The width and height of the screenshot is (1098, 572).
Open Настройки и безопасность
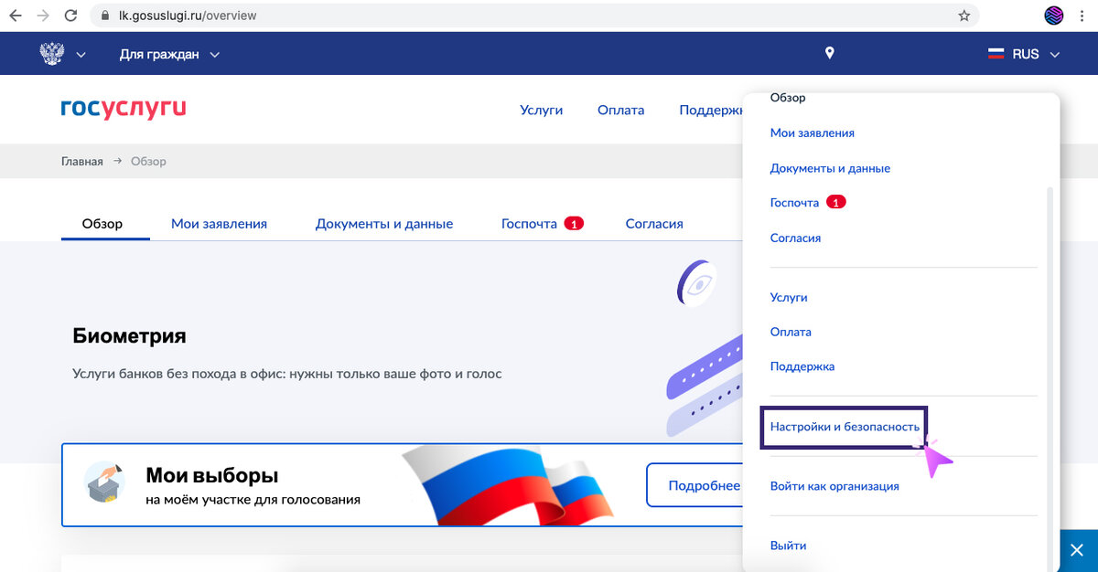coord(845,427)
